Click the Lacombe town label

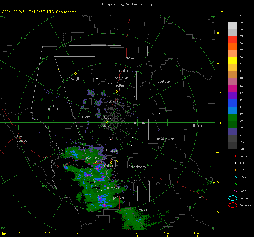122,71
